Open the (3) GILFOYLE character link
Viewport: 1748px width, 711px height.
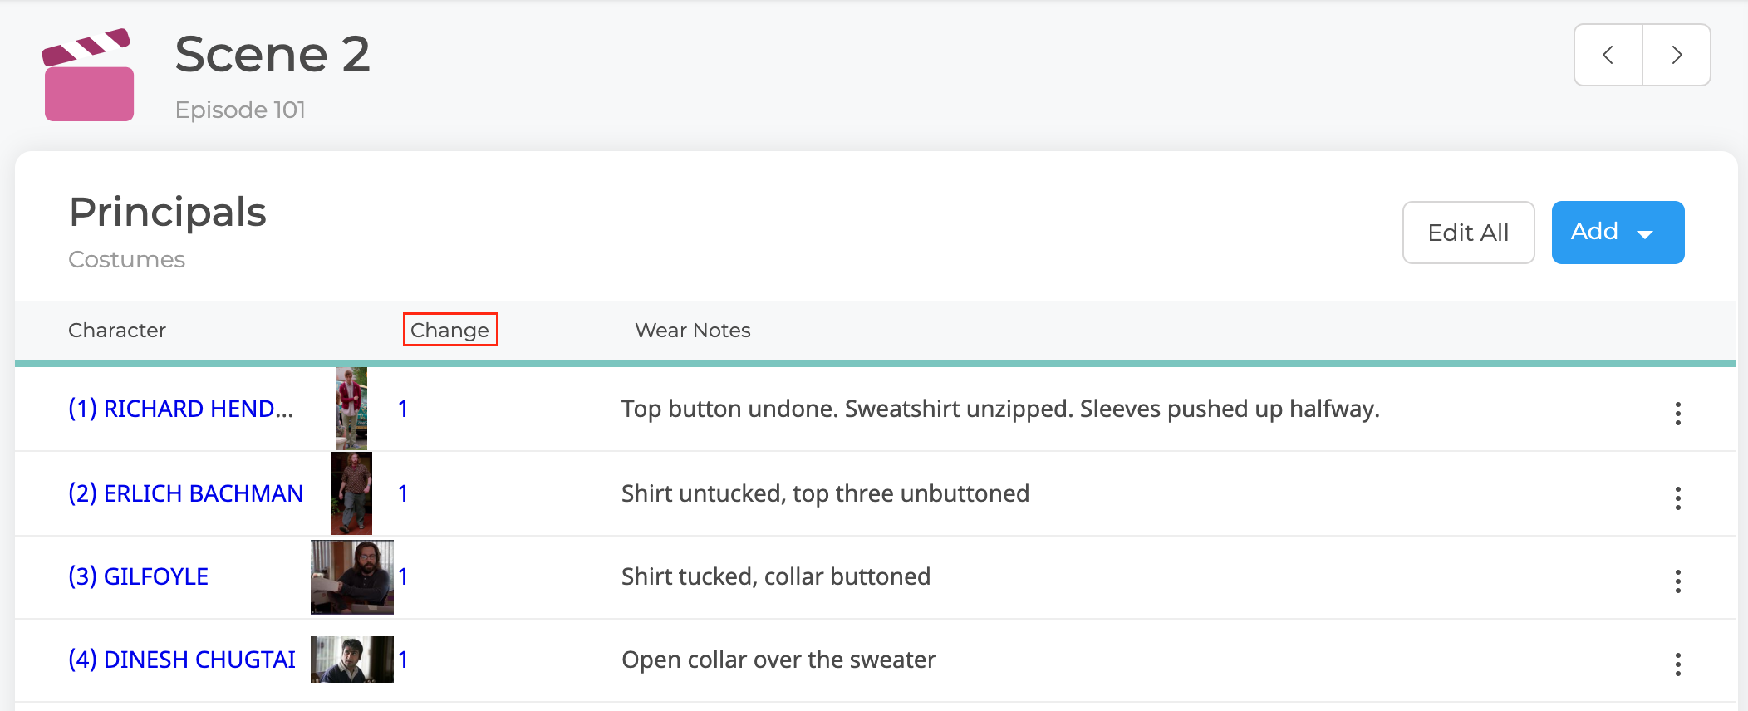coord(138,576)
